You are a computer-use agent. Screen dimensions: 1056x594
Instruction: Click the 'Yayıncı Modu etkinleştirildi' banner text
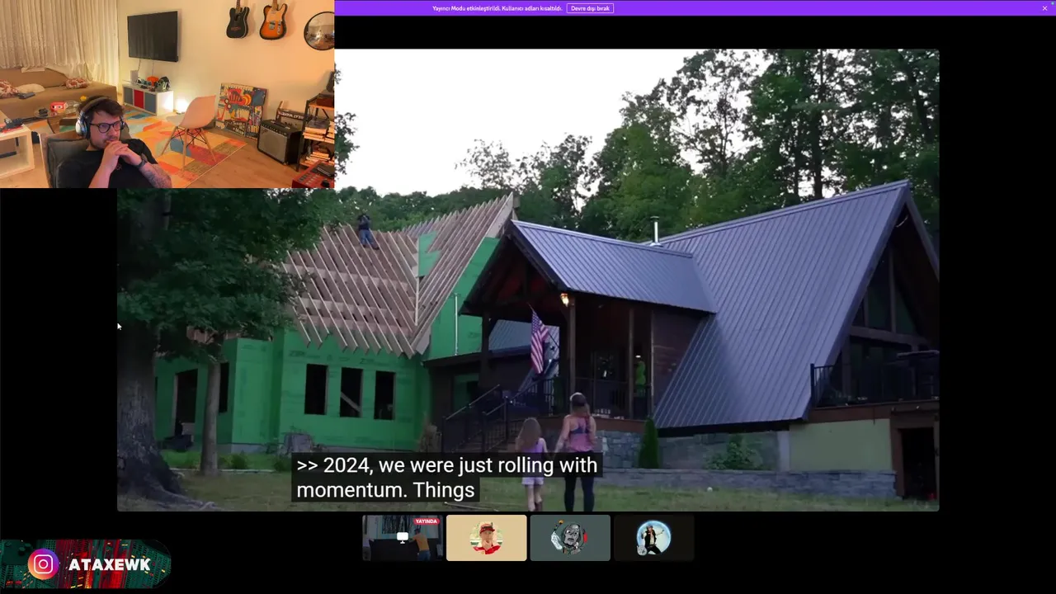(x=497, y=8)
